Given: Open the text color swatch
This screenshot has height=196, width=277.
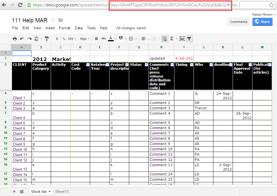Looking at the screenshot, I should pyautogui.click(x=111, y=39).
